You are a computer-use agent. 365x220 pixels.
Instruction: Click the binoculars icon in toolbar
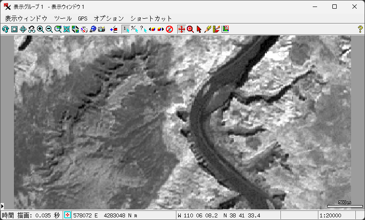pos(32,29)
